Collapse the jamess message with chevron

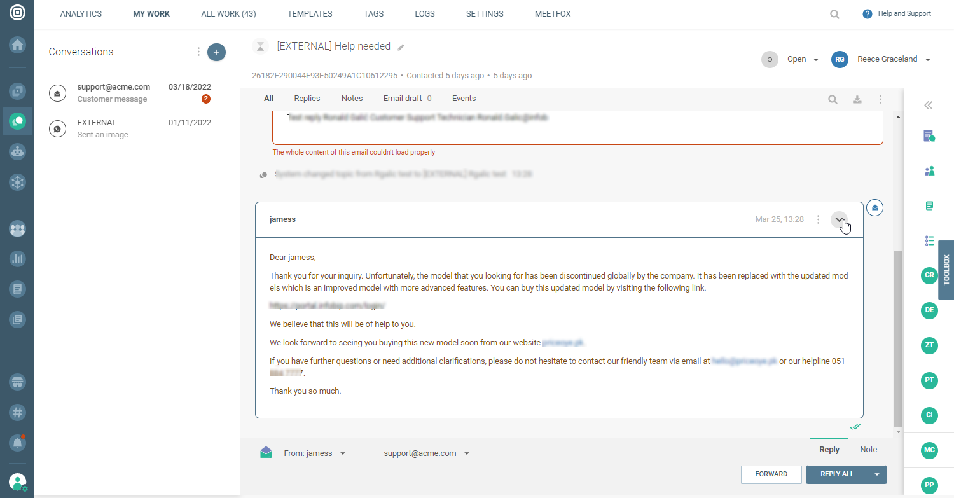(840, 219)
